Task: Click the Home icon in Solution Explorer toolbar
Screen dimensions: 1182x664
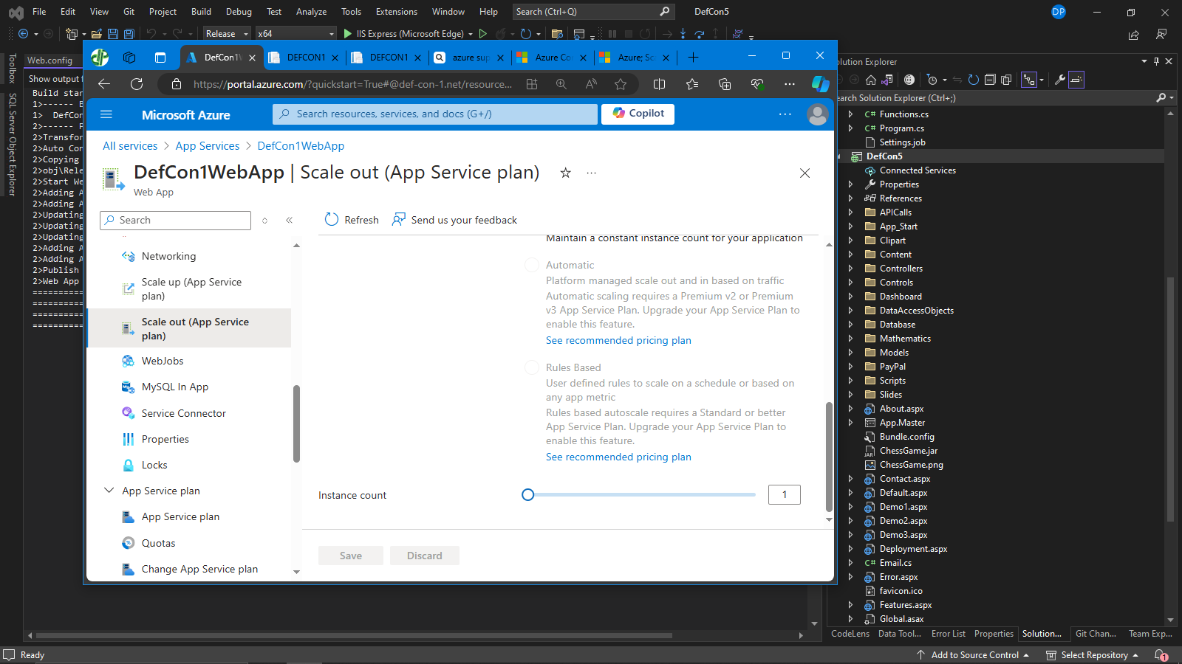Action: pos(872,80)
